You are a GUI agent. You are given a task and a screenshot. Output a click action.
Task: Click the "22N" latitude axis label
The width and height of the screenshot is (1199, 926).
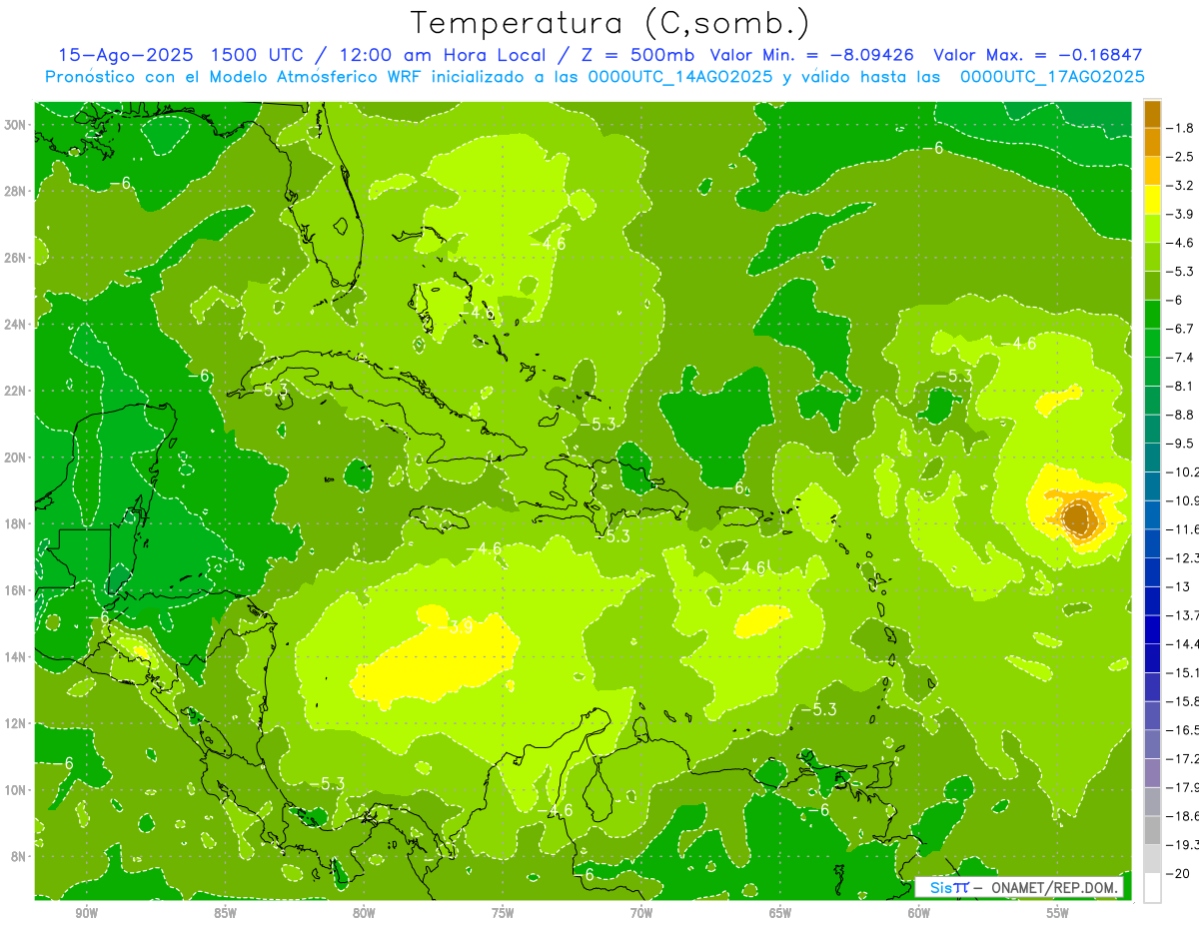tap(16, 391)
